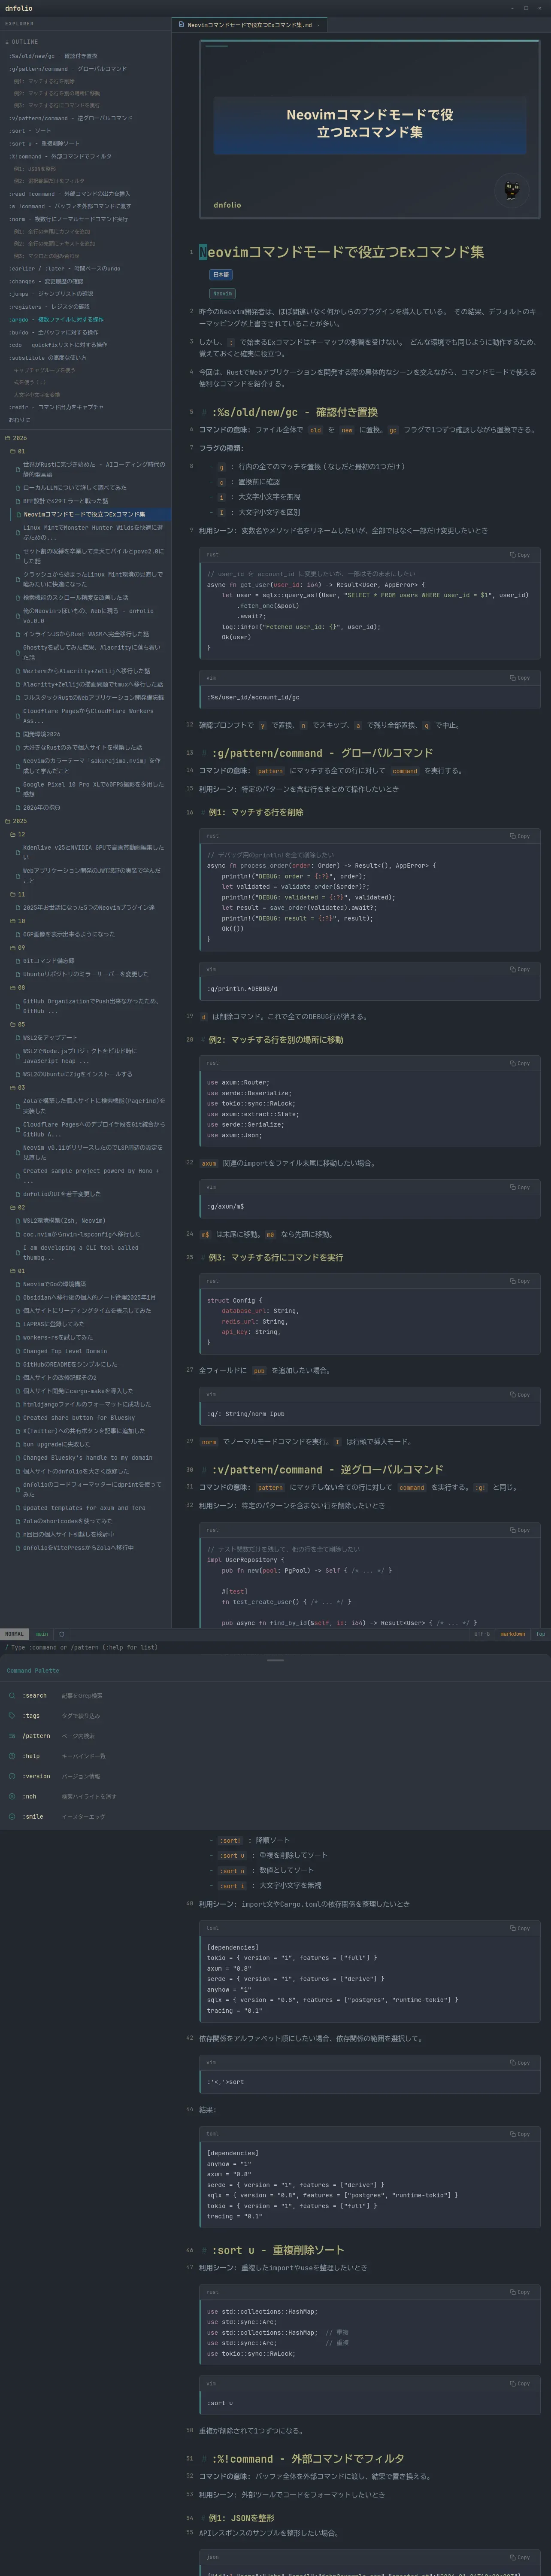Choose :tags タグで絞り込み entry
The height and width of the screenshot is (2576, 551).
pyautogui.click(x=275, y=1715)
